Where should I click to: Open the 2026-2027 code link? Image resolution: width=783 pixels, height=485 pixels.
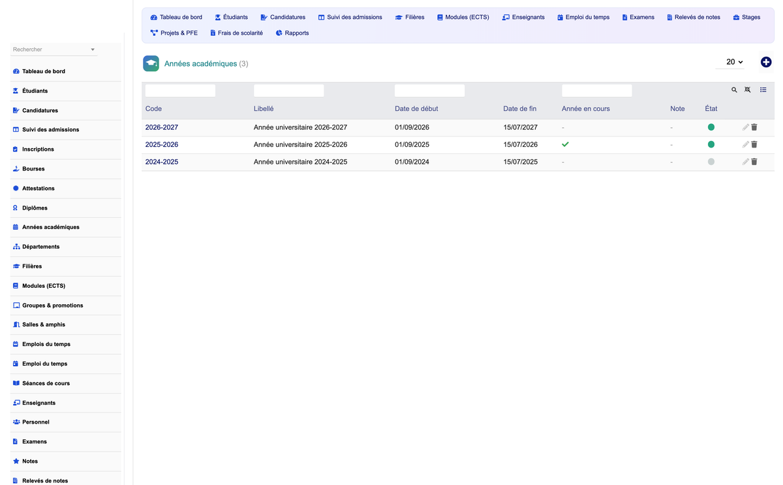[162, 127]
